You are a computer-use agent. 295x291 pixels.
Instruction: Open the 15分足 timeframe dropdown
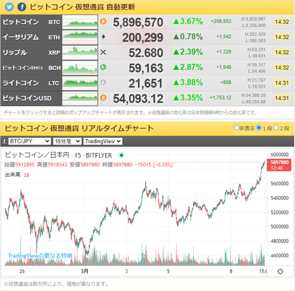click(67, 141)
